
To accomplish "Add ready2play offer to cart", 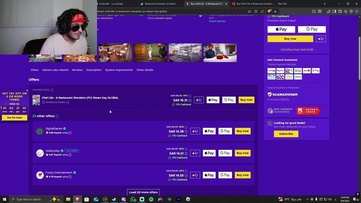I will click(195, 153).
